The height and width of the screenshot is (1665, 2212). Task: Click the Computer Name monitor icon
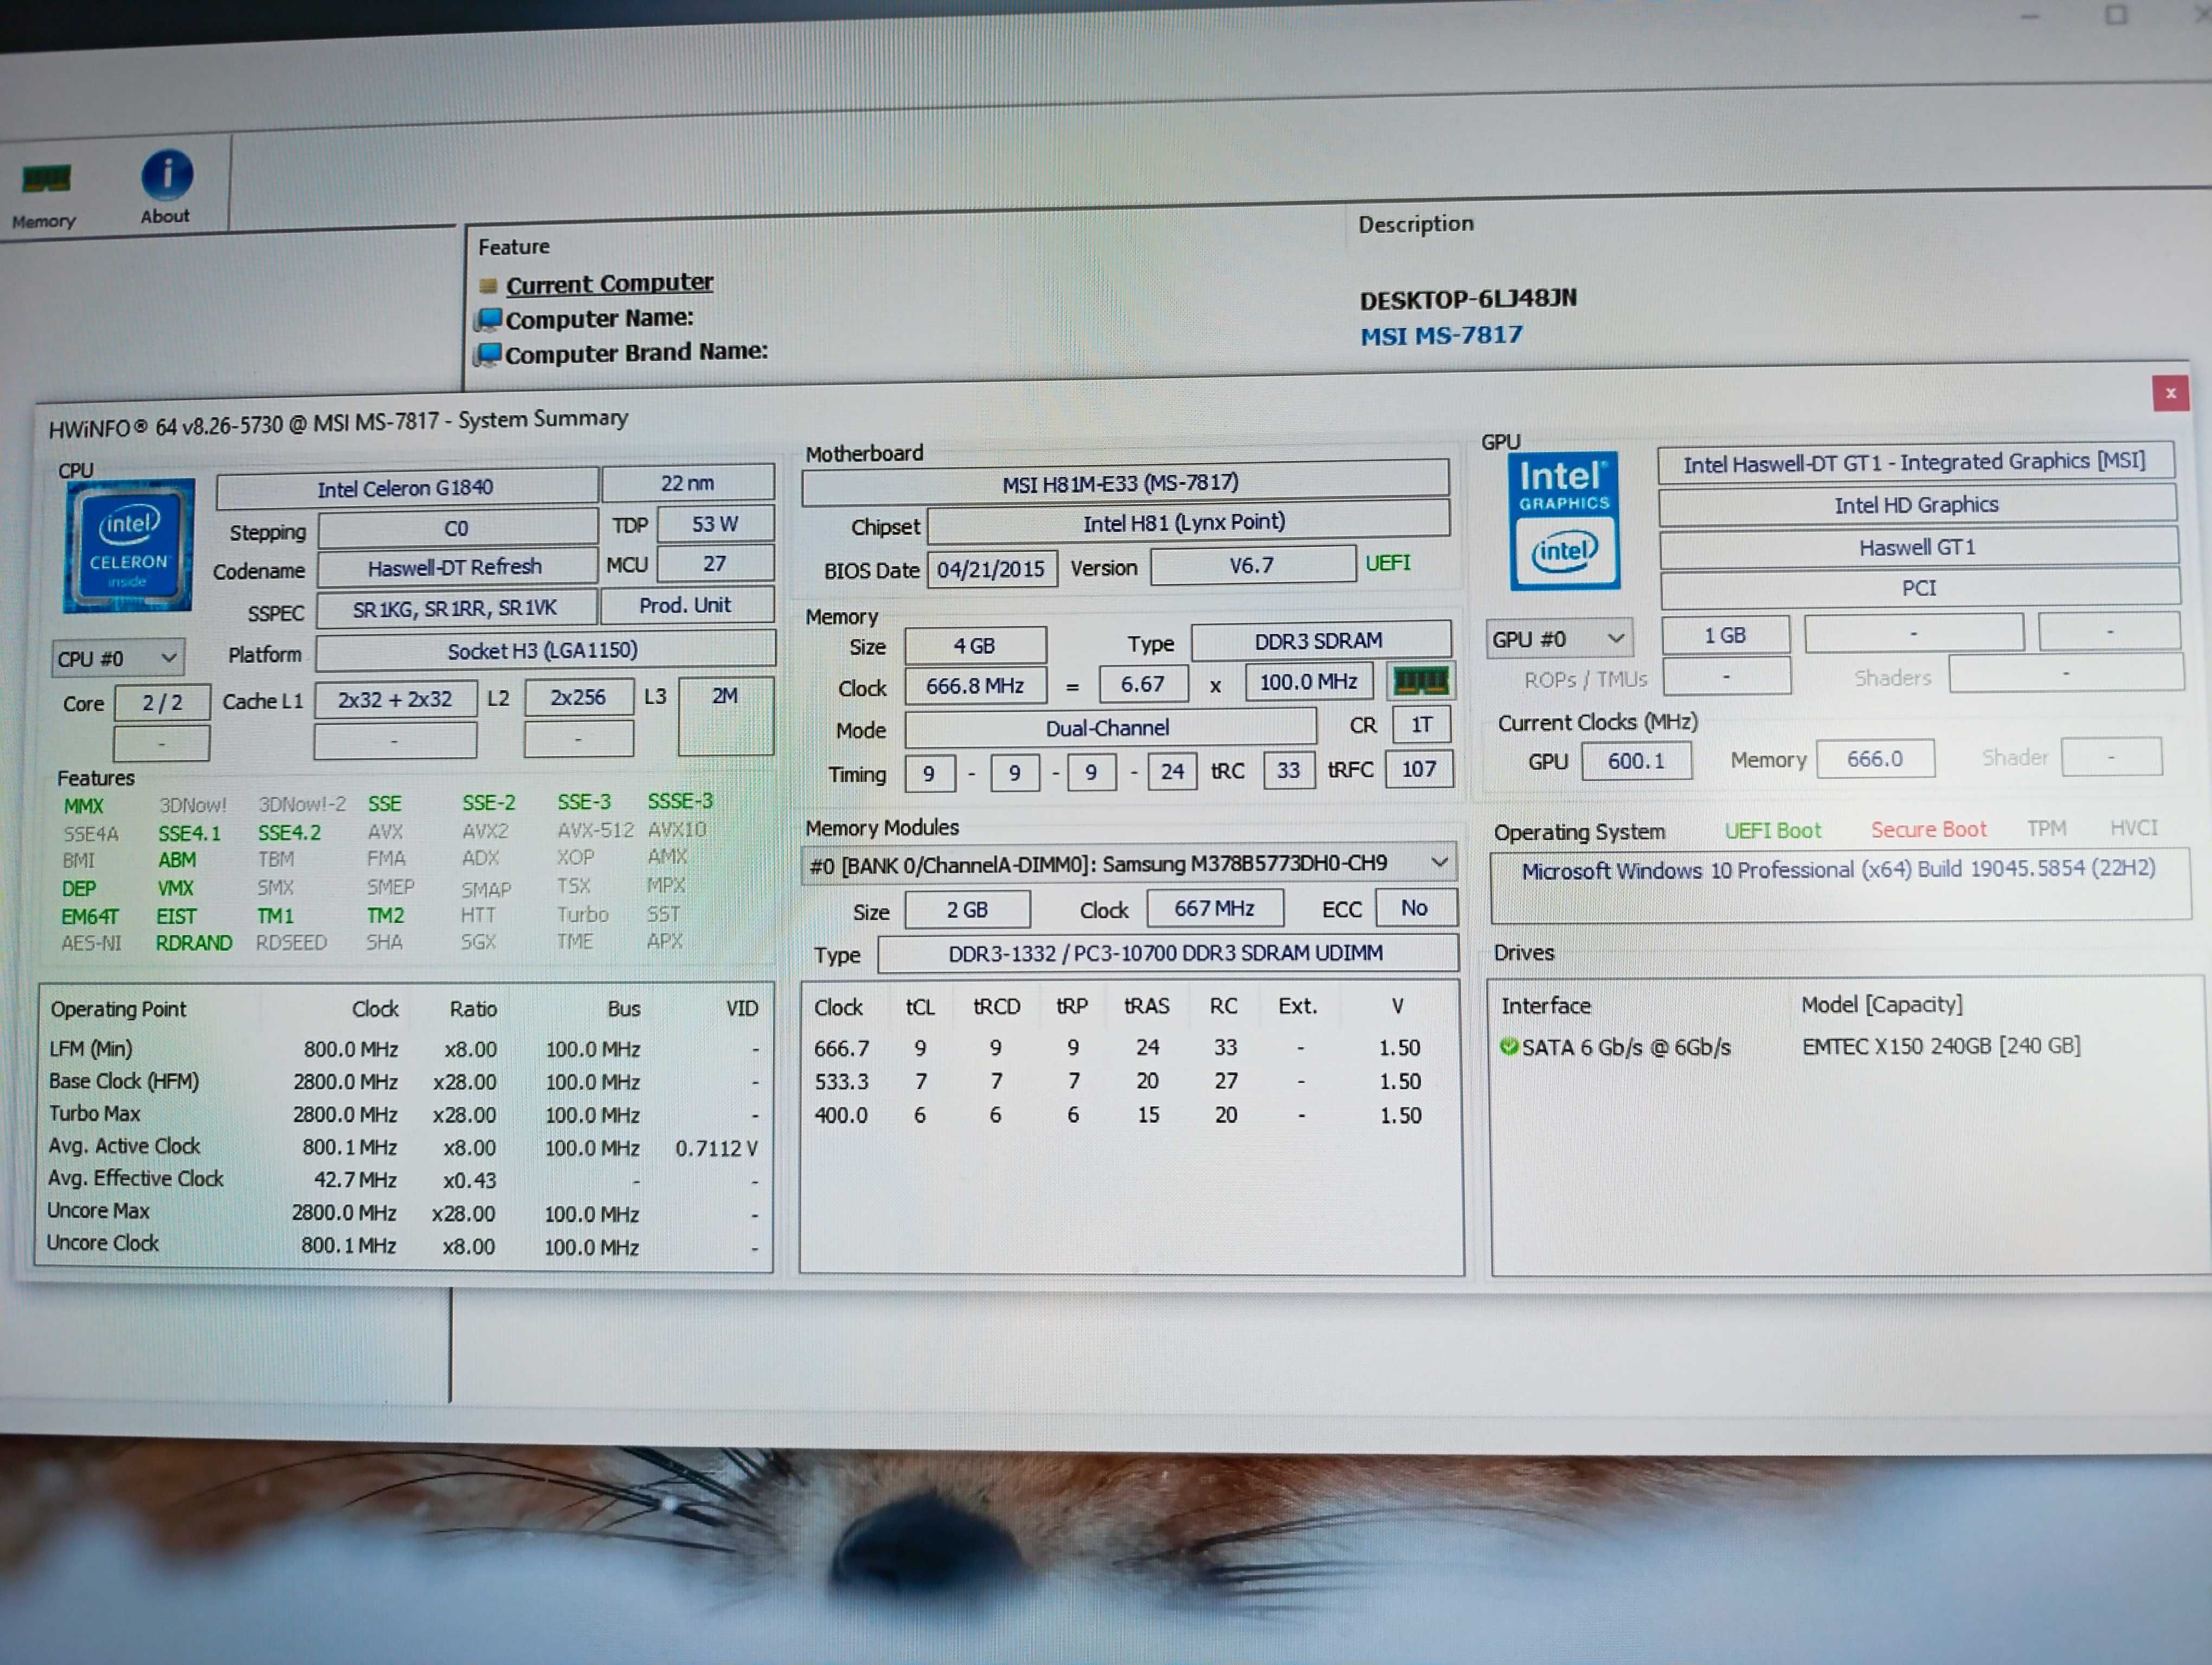pos(488,320)
